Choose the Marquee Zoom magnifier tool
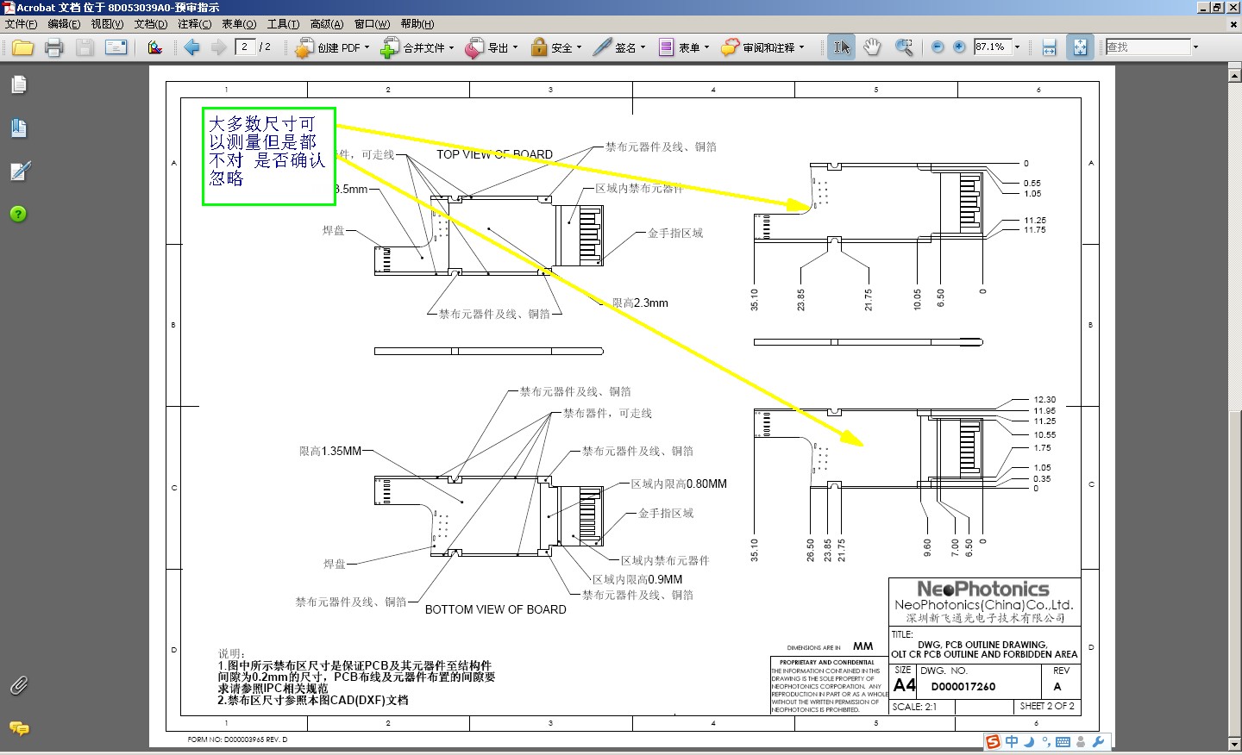This screenshot has width=1242, height=755. pyautogui.click(x=904, y=47)
